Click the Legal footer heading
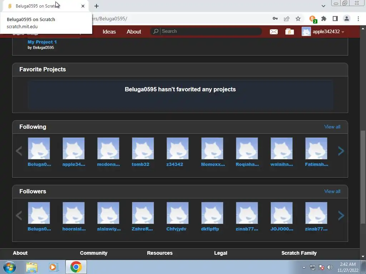The height and width of the screenshot is (274, 366). coord(221,253)
